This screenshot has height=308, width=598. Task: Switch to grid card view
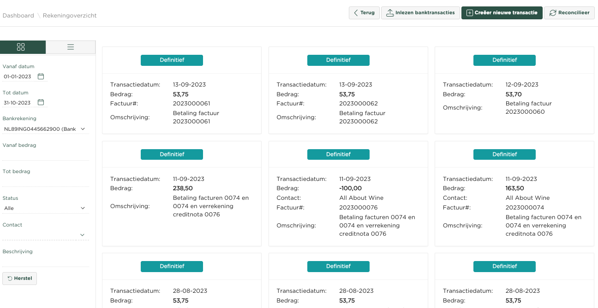(21, 47)
